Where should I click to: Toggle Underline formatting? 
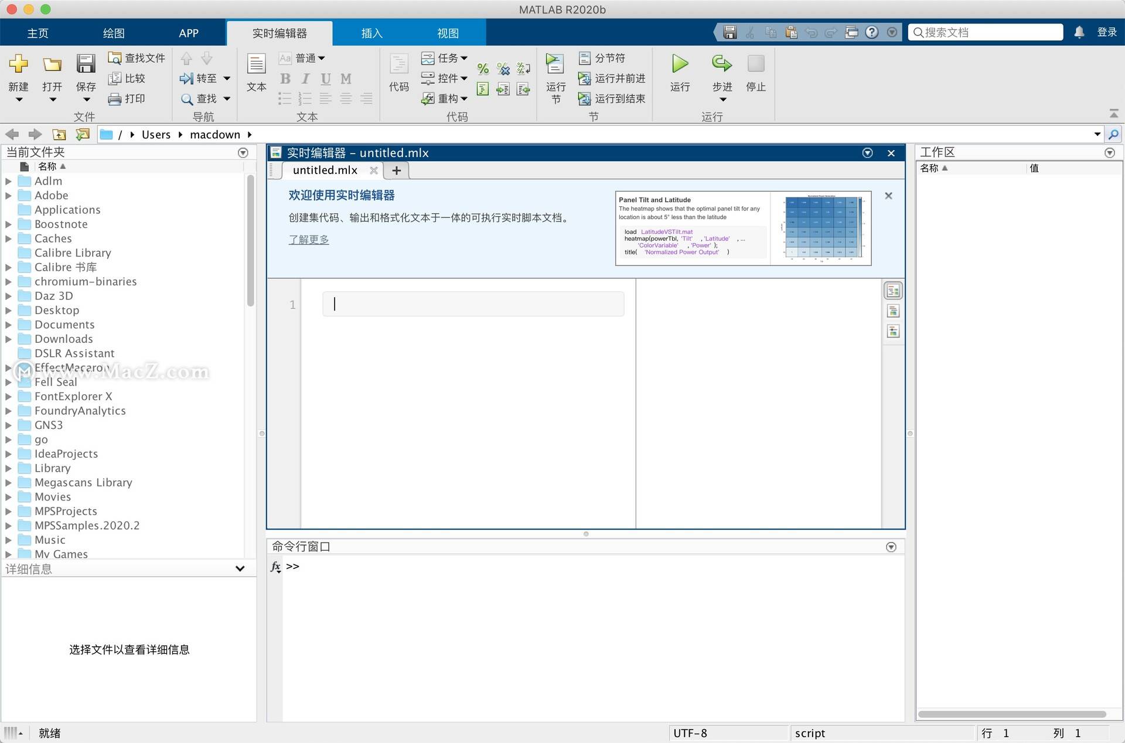[326, 79]
